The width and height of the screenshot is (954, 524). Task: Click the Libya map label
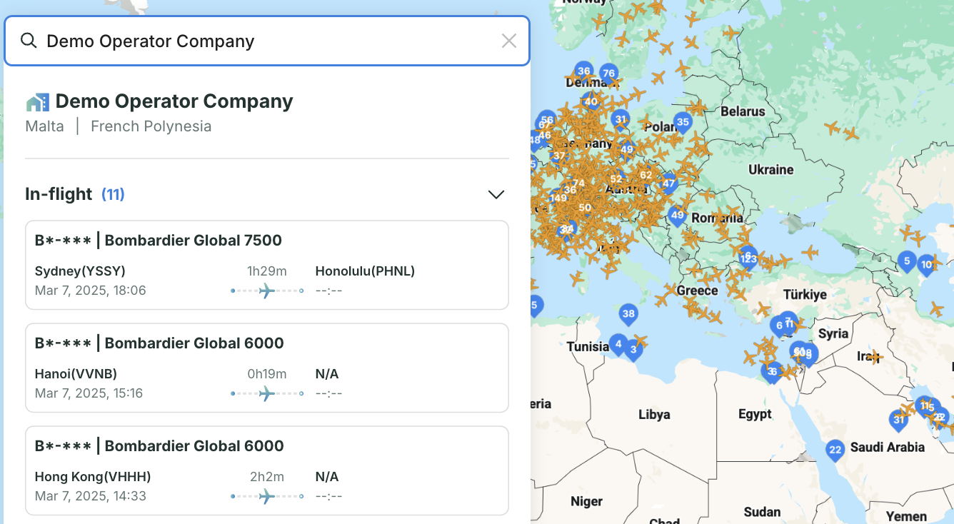click(x=654, y=414)
